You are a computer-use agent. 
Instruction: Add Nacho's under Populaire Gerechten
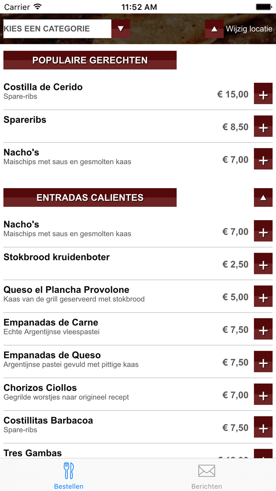pos(263,159)
